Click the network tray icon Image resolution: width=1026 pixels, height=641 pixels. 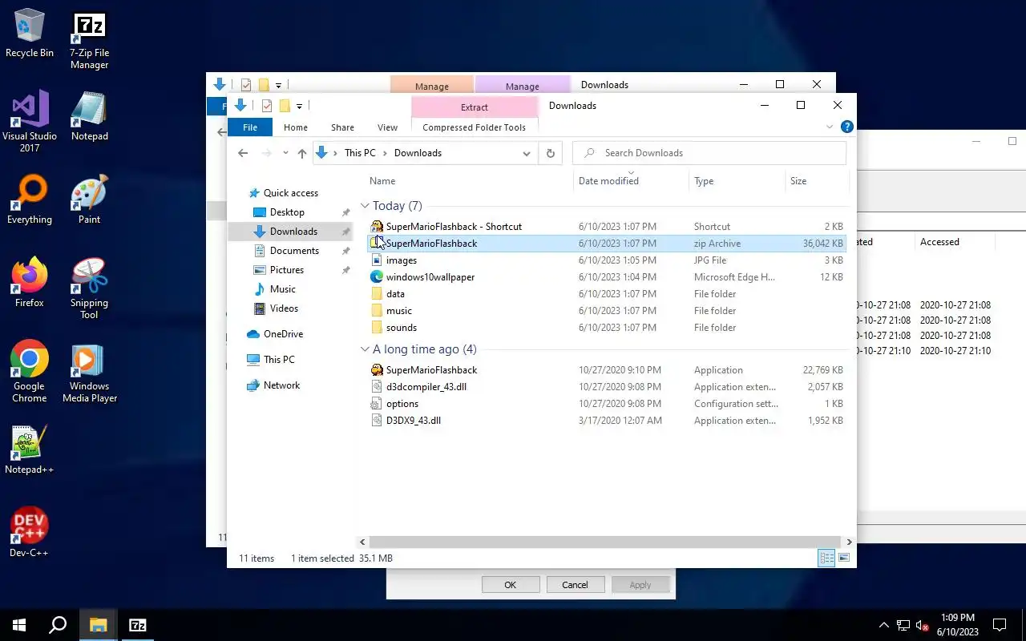point(903,625)
